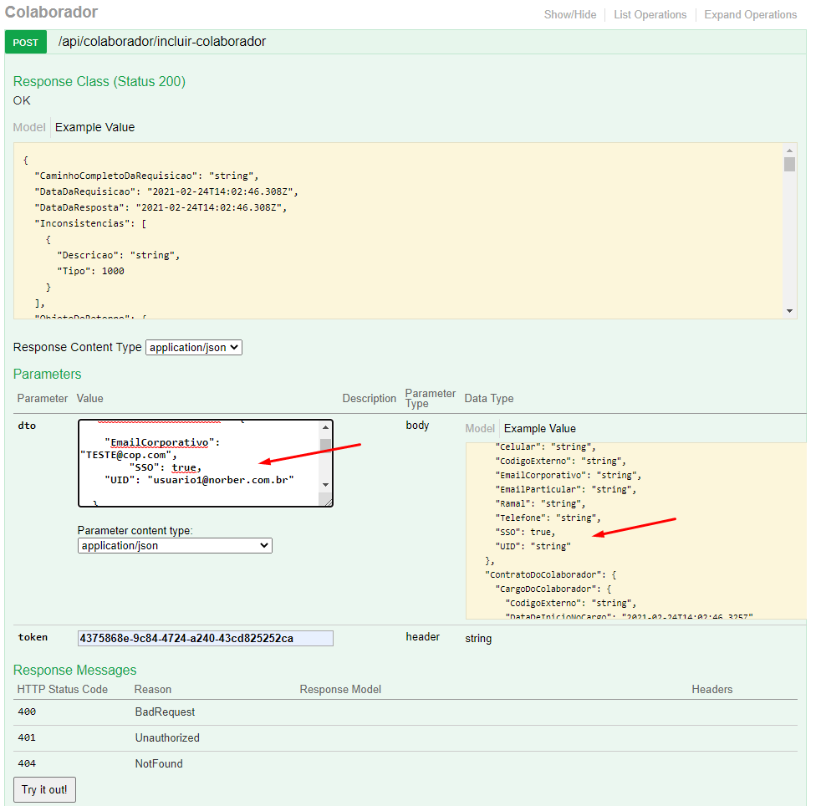821x806 pixels.
Task: Click down arrow in dto textarea scrollbar
Action: tap(325, 486)
